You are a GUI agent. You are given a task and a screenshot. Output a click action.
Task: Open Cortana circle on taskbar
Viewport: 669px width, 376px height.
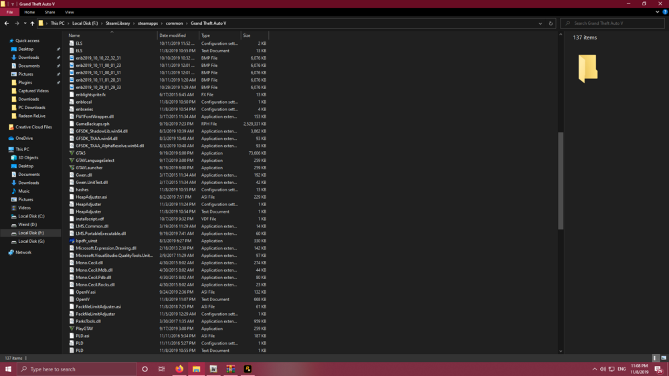click(145, 369)
